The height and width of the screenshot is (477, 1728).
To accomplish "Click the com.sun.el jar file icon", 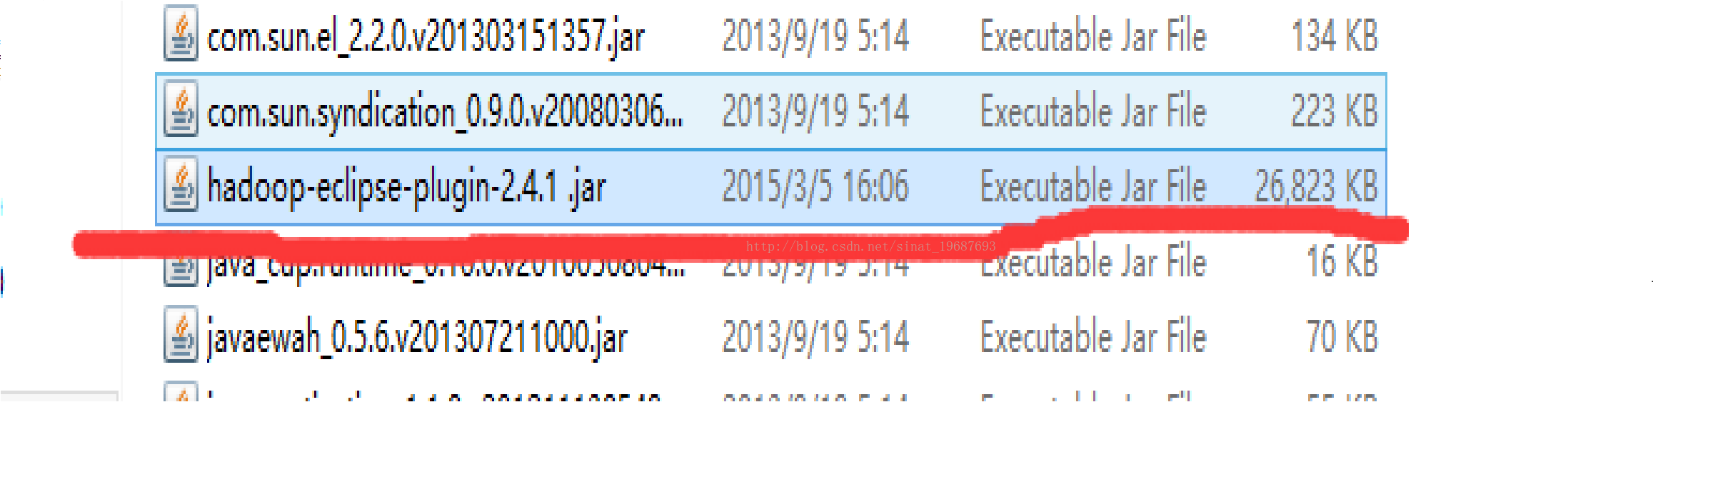I will coord(181,33).
